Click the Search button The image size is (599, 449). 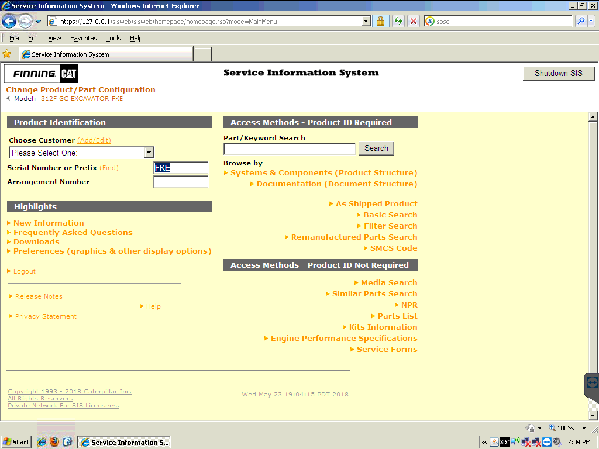376,148
